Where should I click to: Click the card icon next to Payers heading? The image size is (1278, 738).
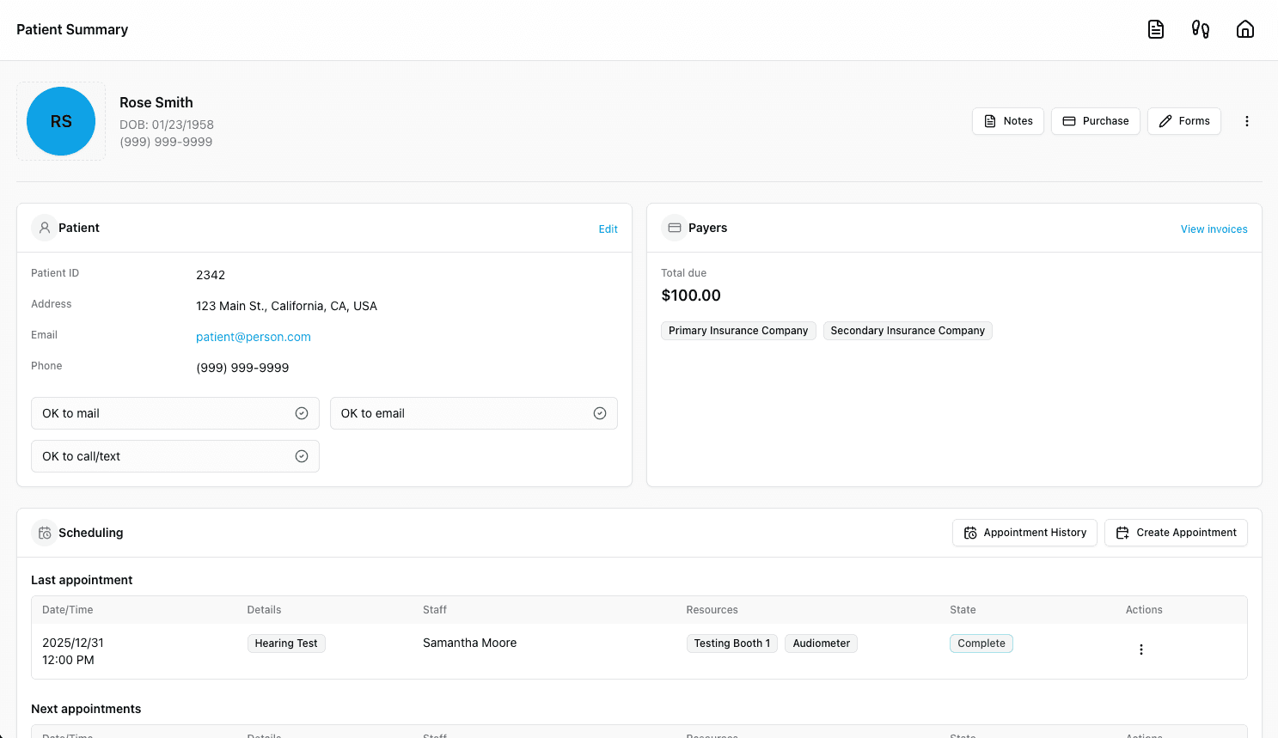pos(674,227)
